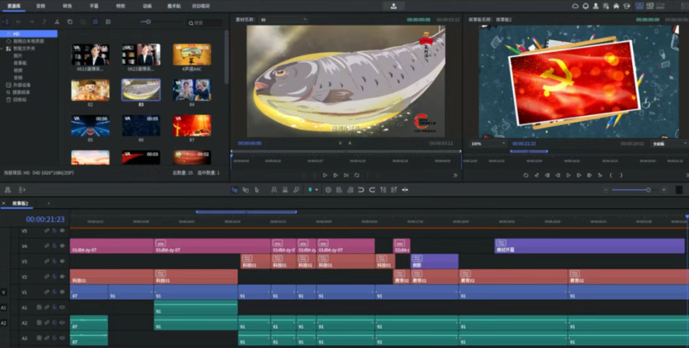Hide the V4 track with eye icon

(x=62, y=246)
